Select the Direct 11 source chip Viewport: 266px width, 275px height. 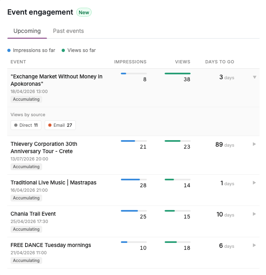click(26, 125)
